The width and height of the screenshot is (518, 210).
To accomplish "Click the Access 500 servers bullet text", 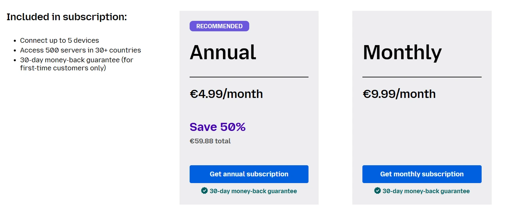I will pyautogui.click(x=80, y=50).
